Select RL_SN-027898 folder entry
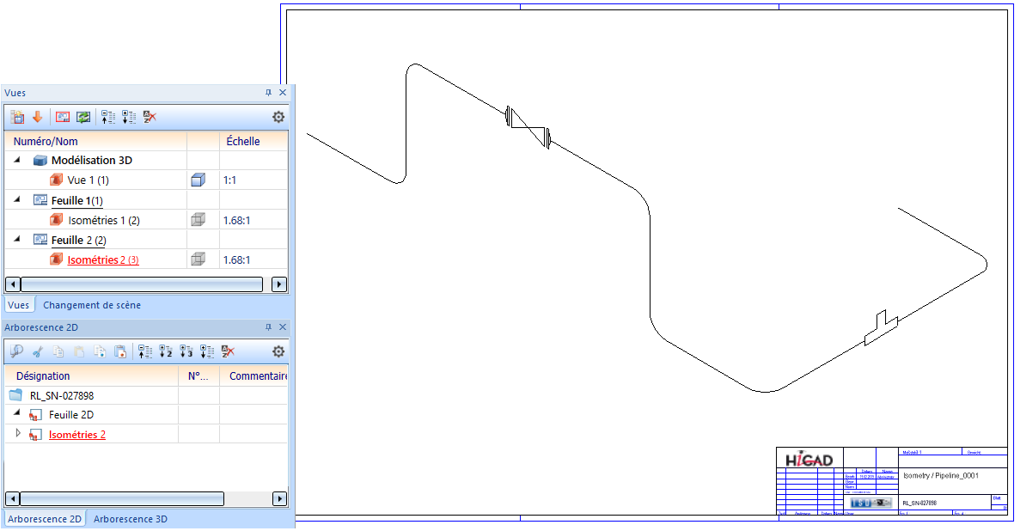Image resolution: width=1020 pixels, height=531 pixels. coord(62,395)
